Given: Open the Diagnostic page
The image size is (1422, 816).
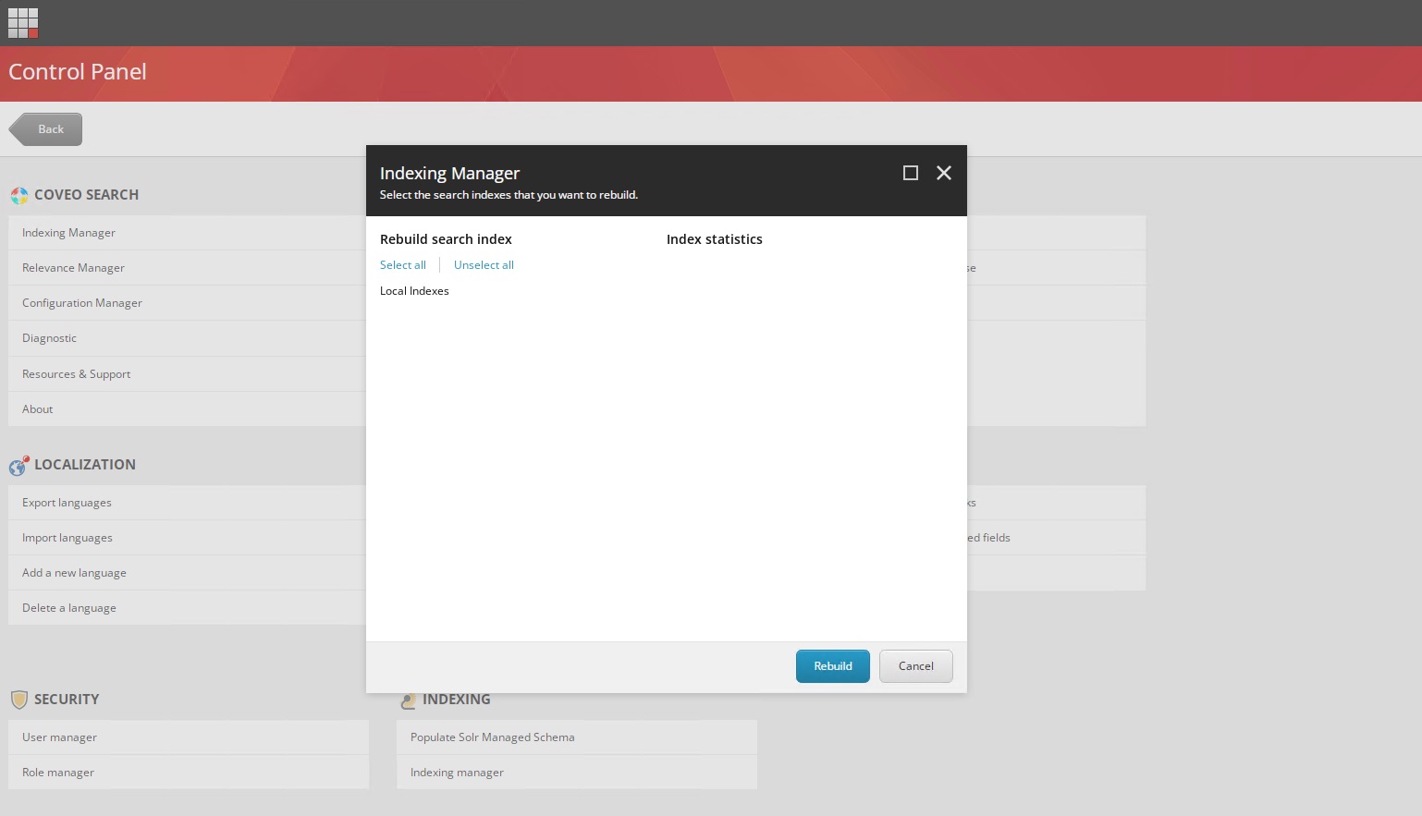Looking at the screenshot, I should click(x=188, y=338).
